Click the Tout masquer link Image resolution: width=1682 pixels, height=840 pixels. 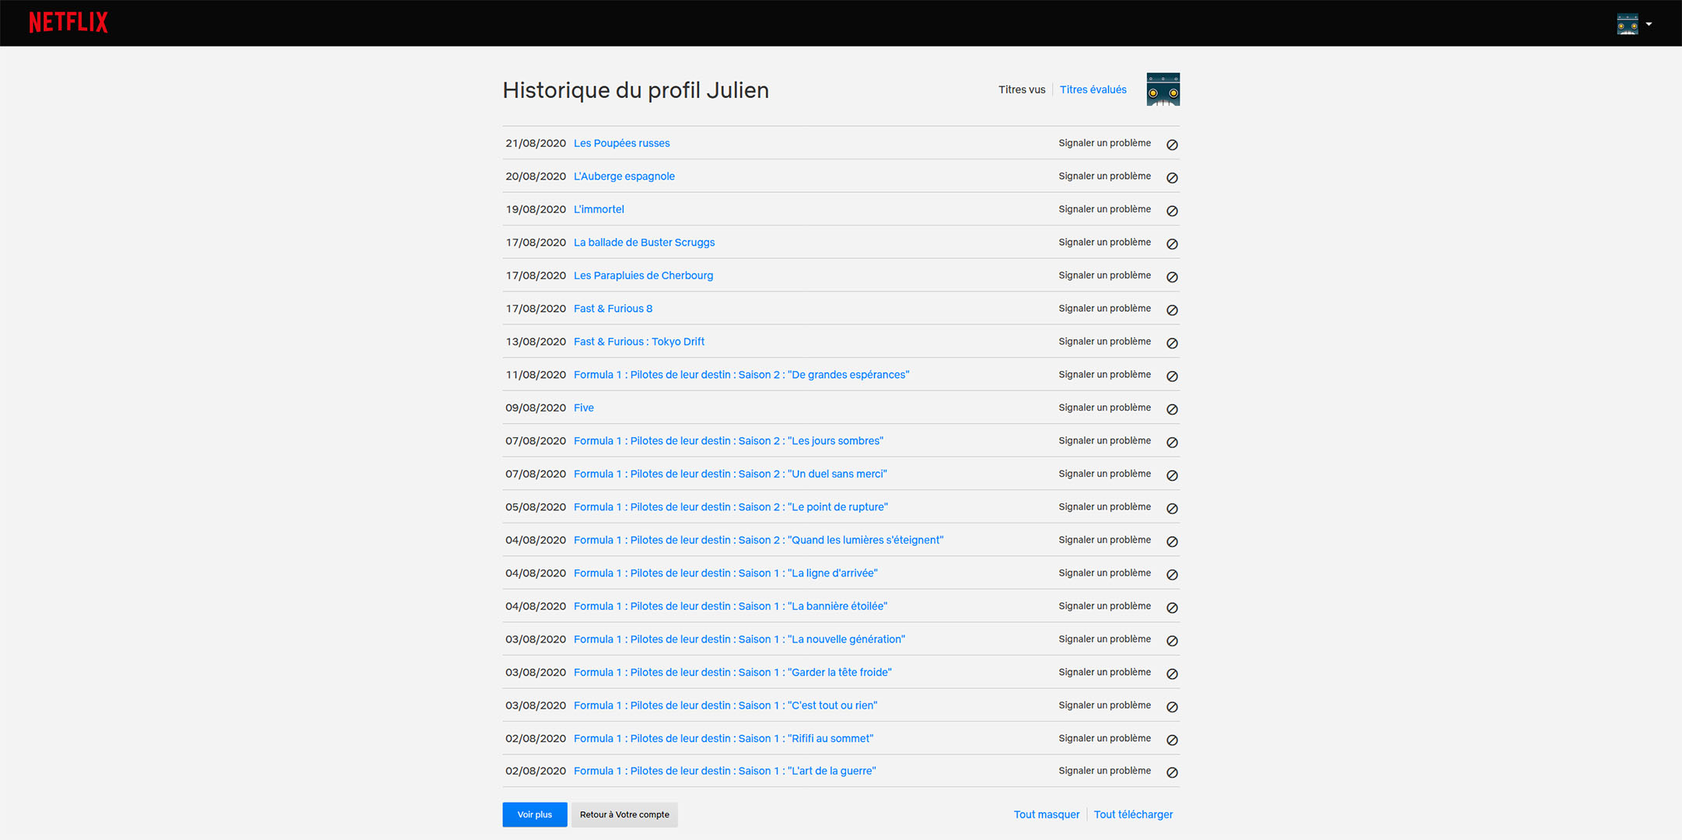pos(1047,814)
